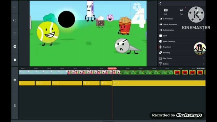Tap the Out Animation icon
The width and height of the screenshot is (217, 122).
pyautogui.click(x=161, y=30)
